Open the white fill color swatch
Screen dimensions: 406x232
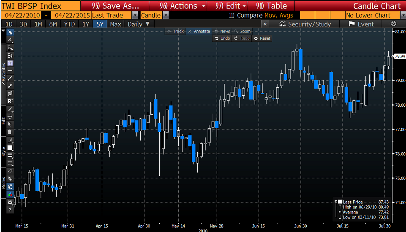10,148
